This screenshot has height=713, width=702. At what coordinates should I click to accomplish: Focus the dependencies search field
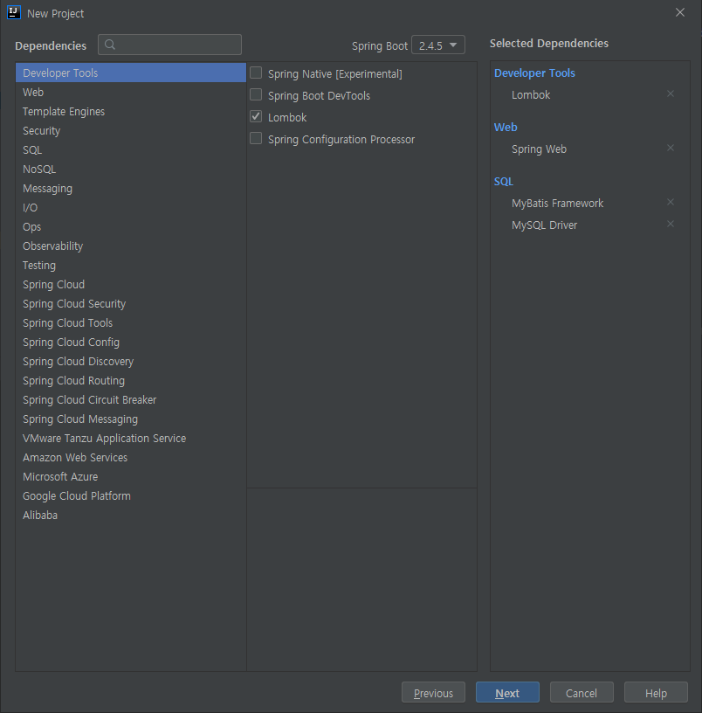point(169,45)
